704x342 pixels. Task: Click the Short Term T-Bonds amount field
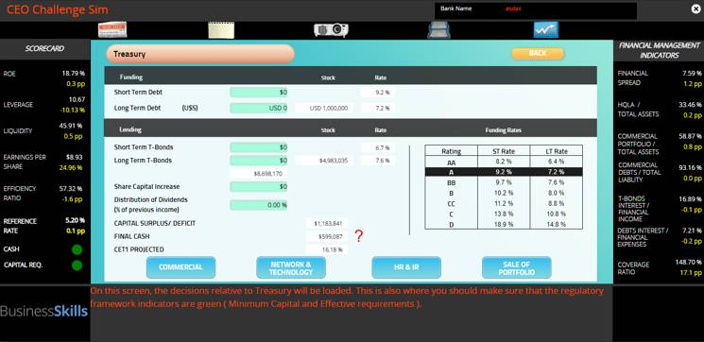coord(259,147)
